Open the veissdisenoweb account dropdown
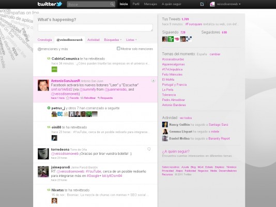 (x=228, y=4)
